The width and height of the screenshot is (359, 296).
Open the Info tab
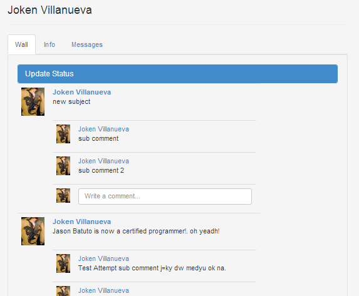coord(49,44)
